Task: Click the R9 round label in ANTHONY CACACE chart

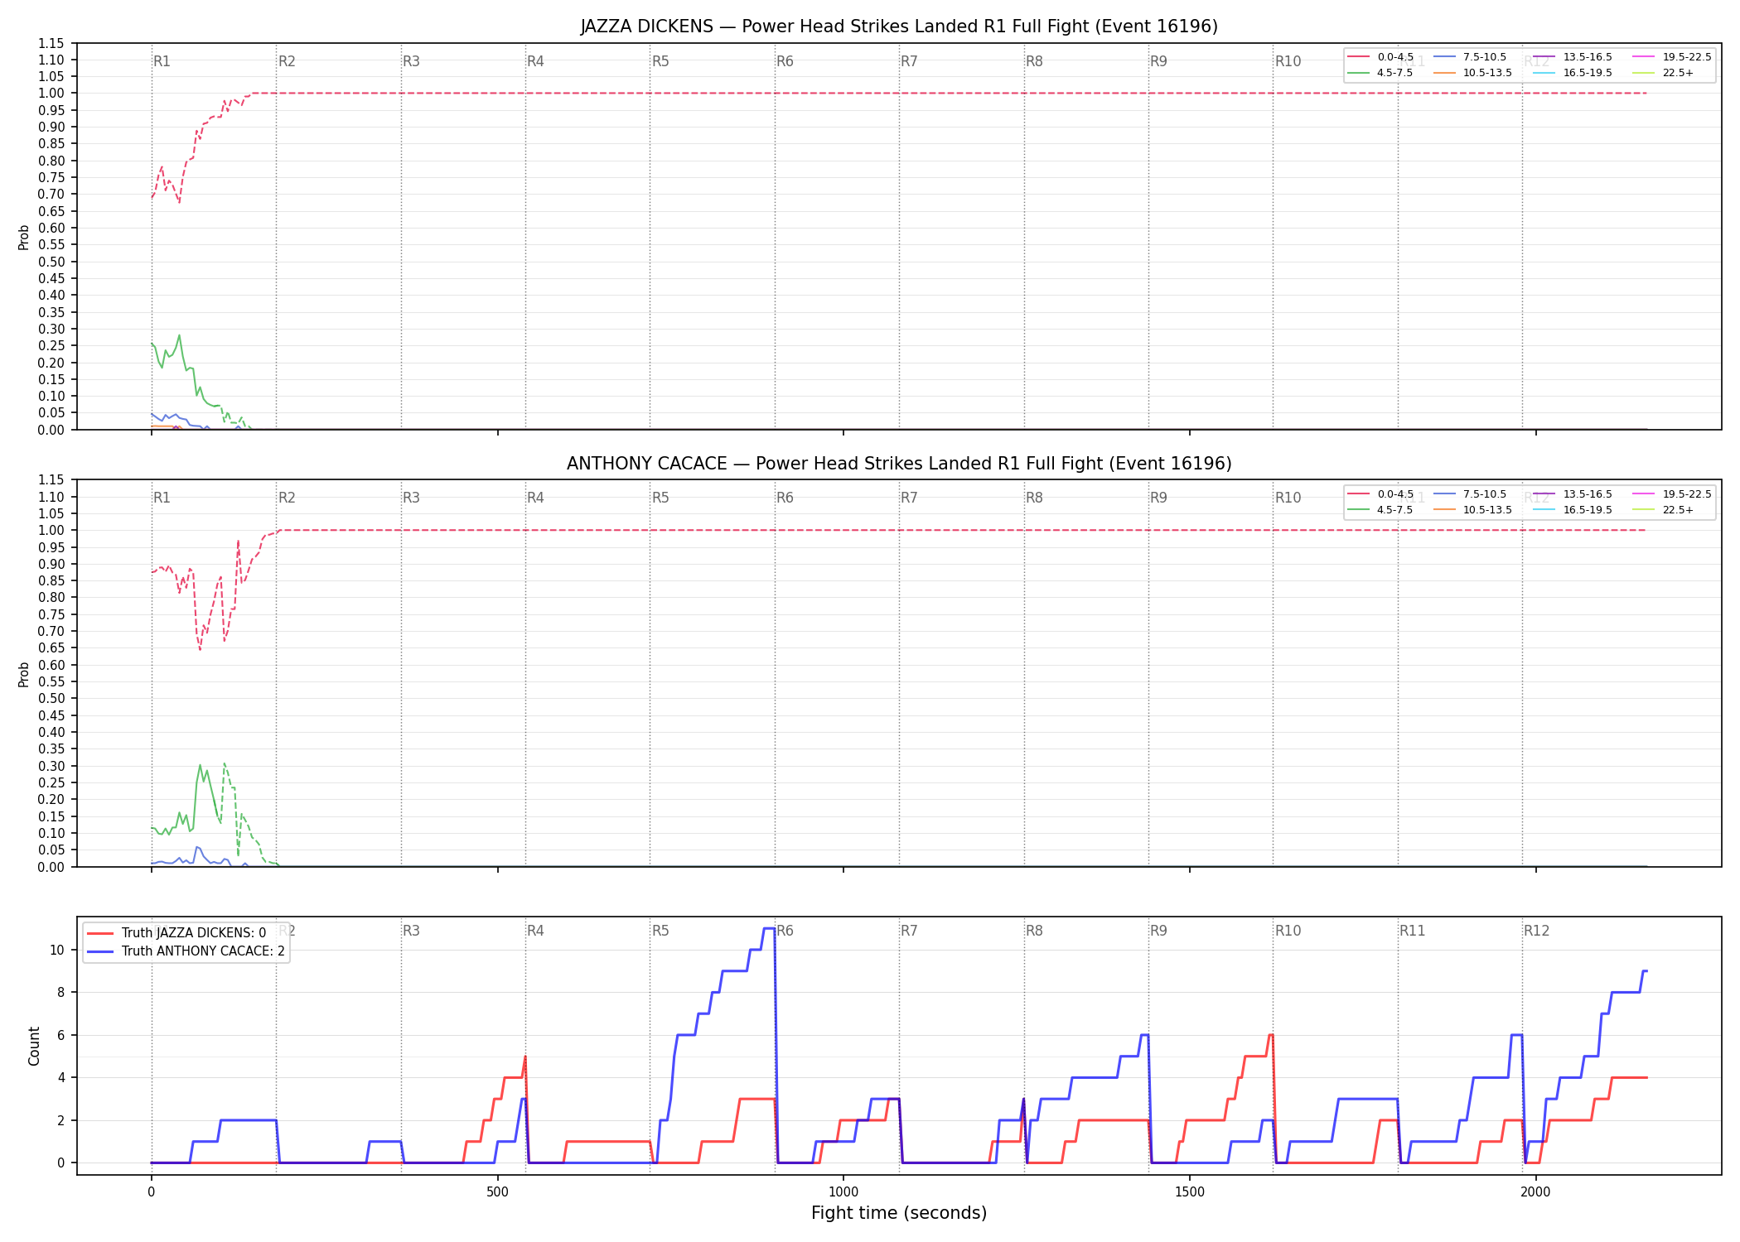Action: (1158, 498)
